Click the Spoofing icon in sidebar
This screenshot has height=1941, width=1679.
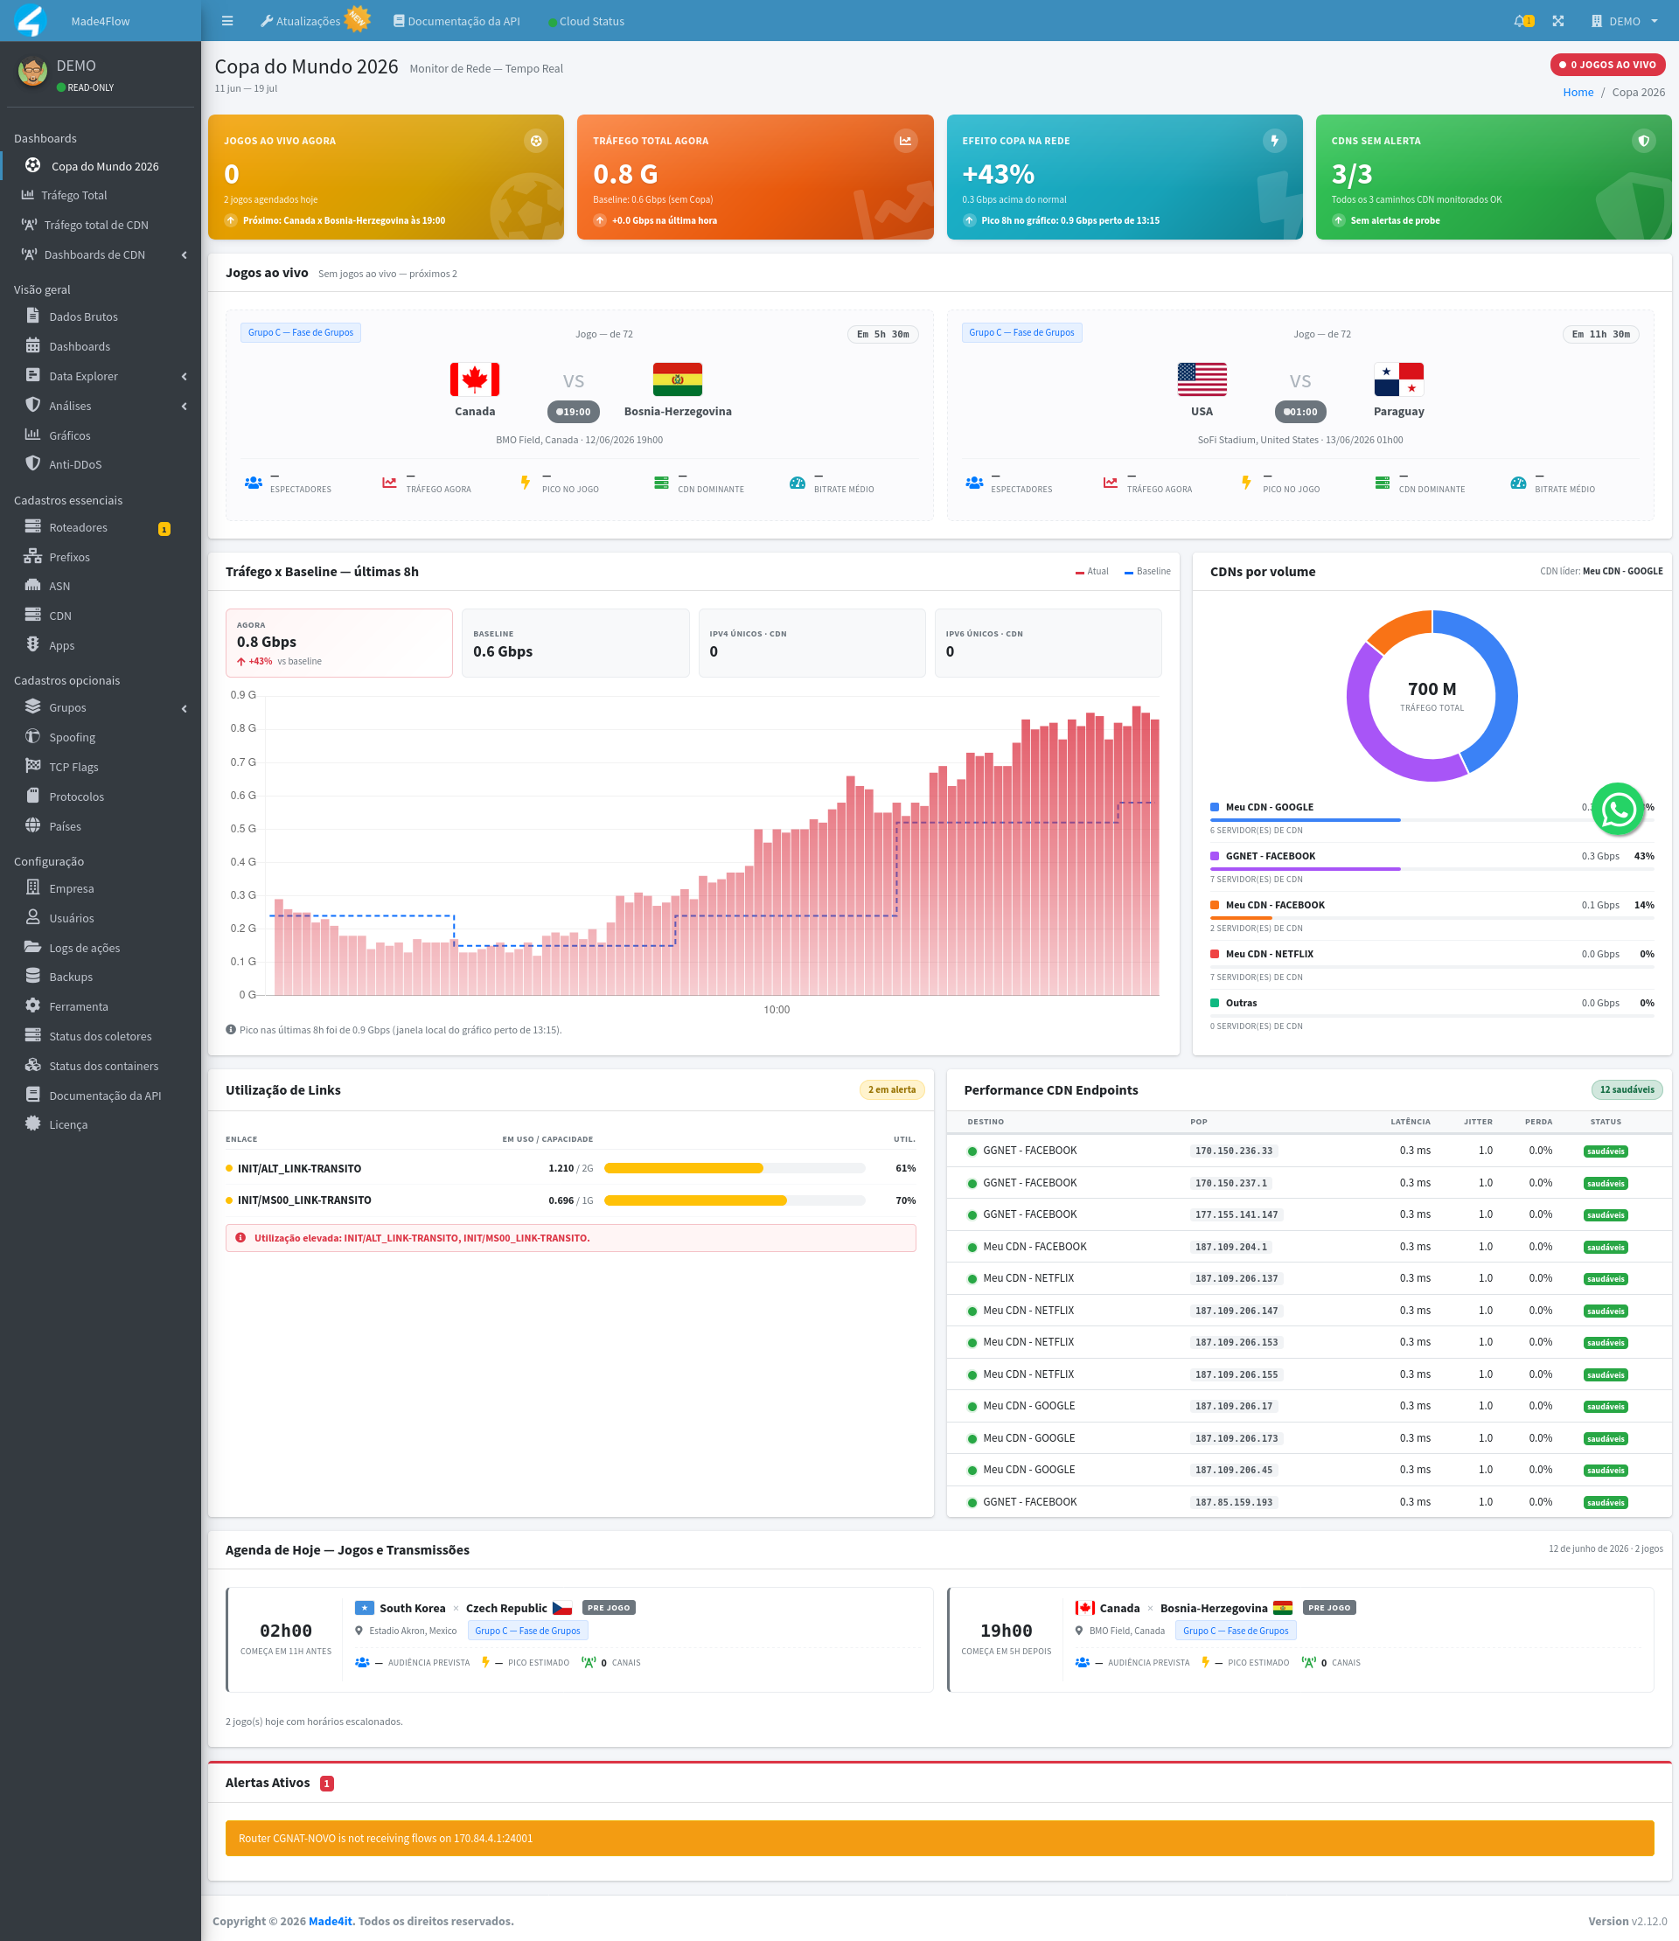pos(33,736)
